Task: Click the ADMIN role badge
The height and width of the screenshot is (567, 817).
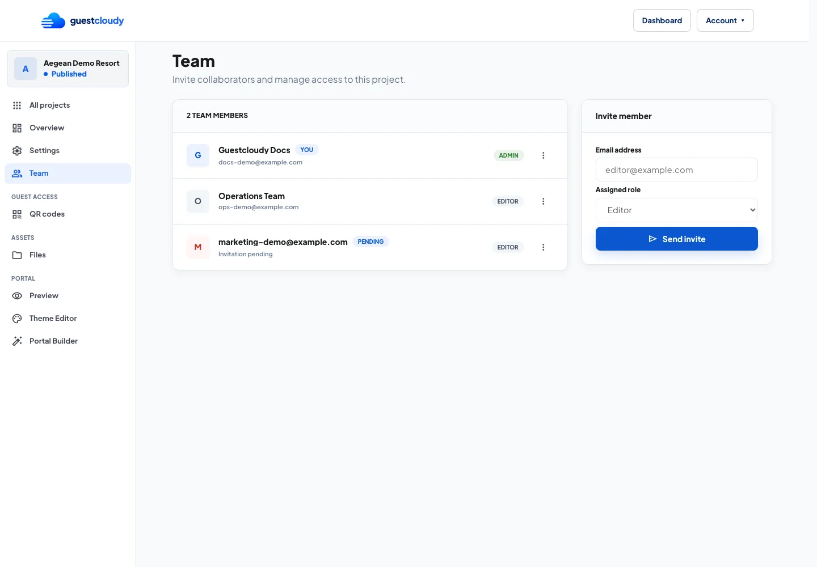Action: pos(508,155)
